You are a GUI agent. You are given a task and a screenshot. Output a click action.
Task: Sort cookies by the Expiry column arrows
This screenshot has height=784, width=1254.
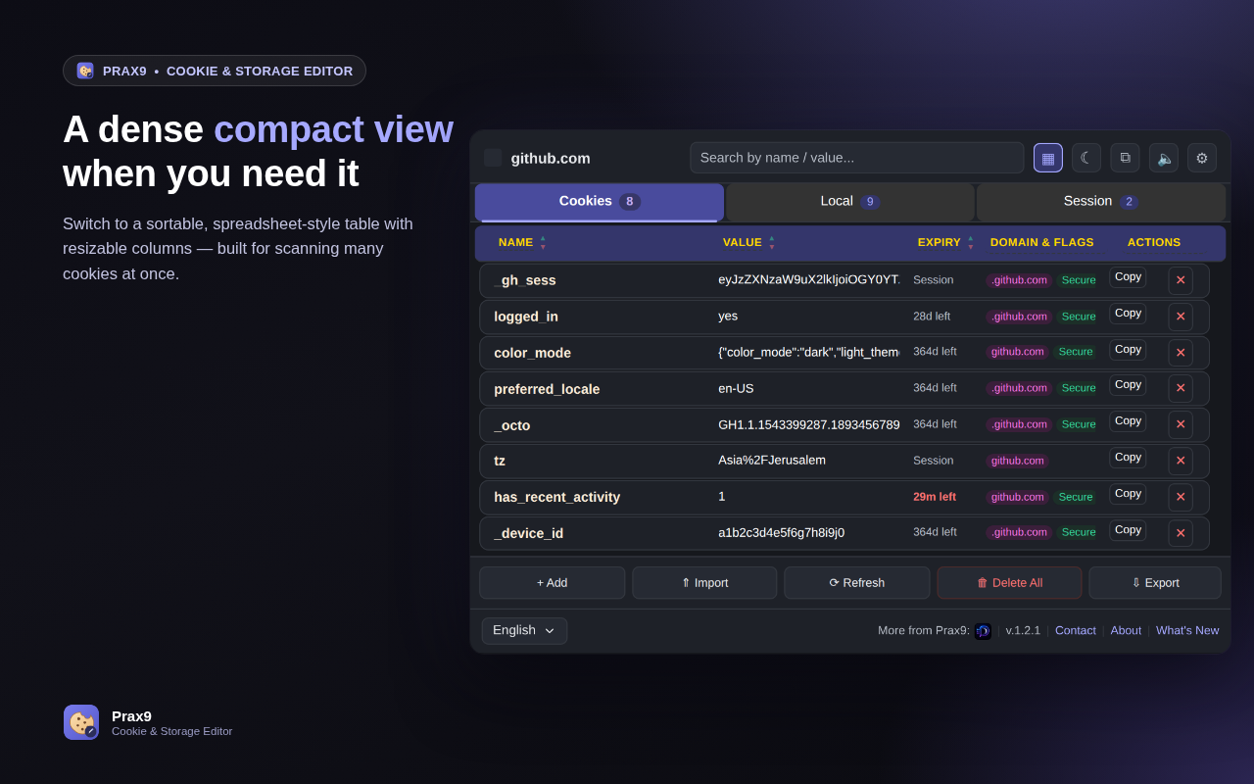pyautogui.click(x=971, y=242)
